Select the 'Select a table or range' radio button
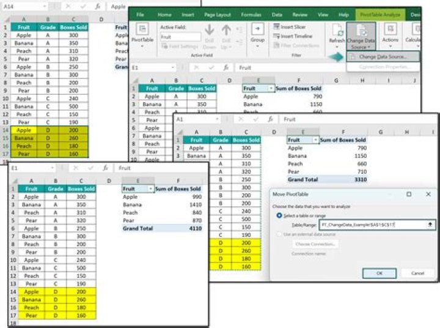Viewport: 440px width, 328px height. click(280, 215)
